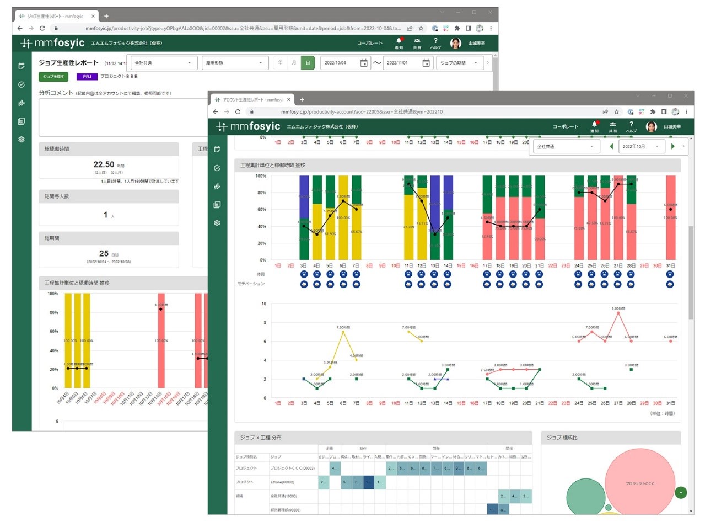Click the green scroll-to-top button
The image size is (716, 527).
click(681, 492)
